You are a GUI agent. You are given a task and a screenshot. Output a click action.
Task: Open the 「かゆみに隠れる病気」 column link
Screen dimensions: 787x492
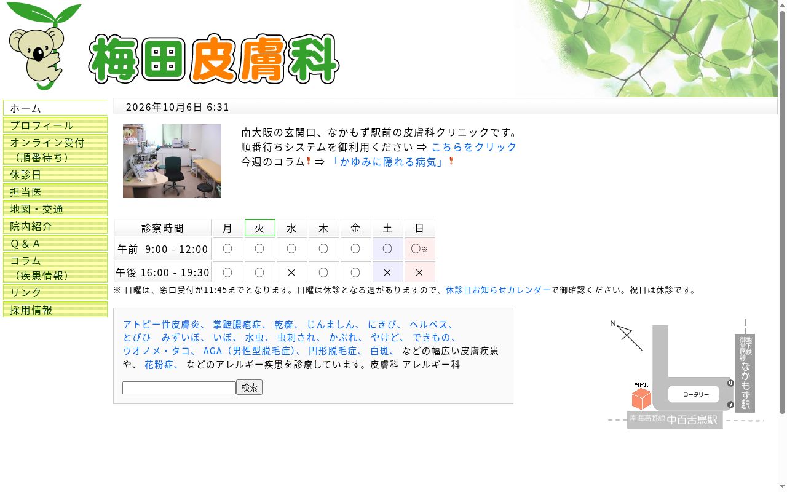point(388,162)
